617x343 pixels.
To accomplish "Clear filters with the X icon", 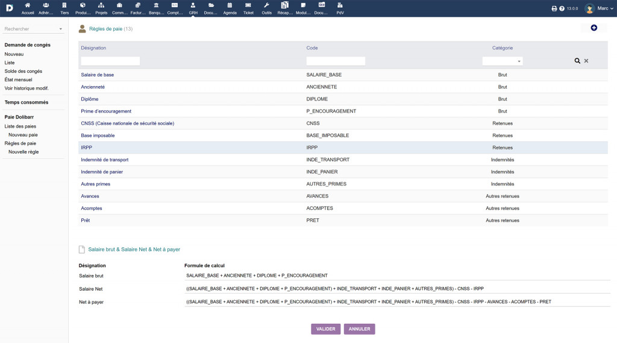I will pos(586,61).
